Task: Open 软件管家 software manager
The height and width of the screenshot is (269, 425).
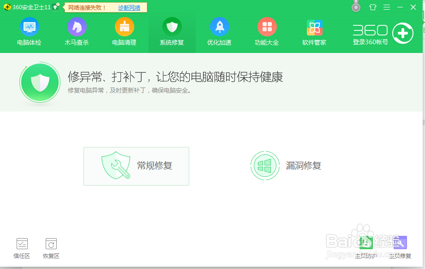Action: coord(314,31)
